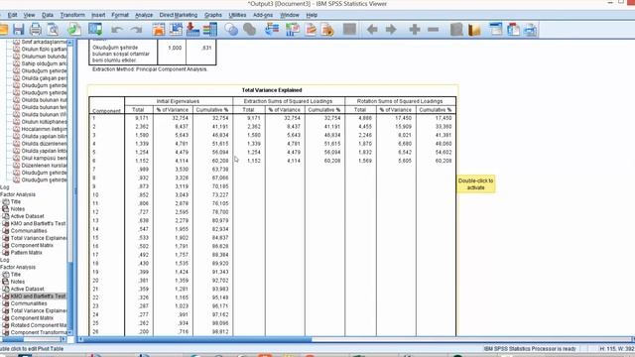635x357 pixels.
Task: Open the Recall recently used dialogs icon
Action: (95, 30)
